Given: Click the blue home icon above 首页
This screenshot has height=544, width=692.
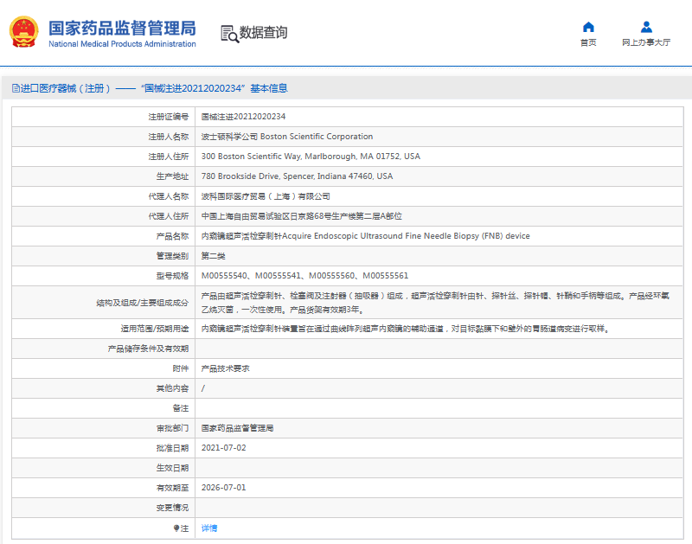Looking at the screenshot, I should (587, 27).
